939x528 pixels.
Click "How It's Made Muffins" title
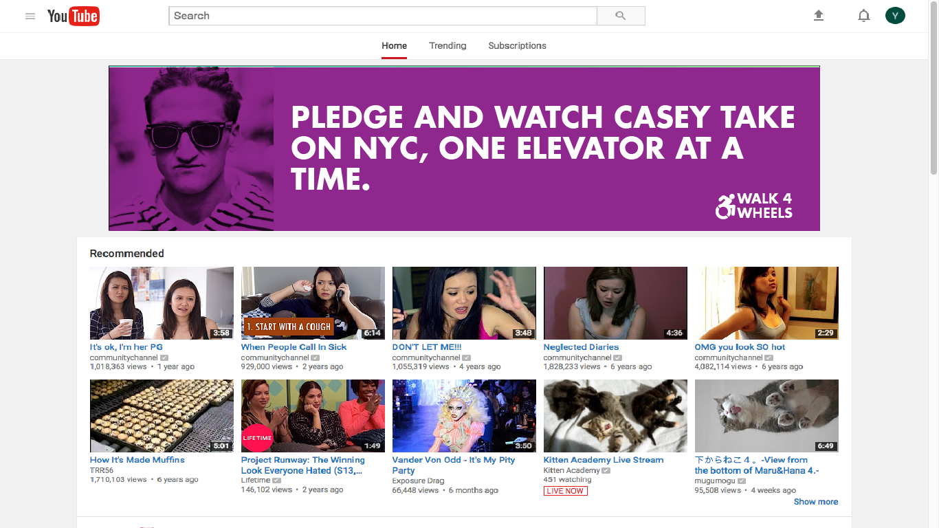coord(137,460)
